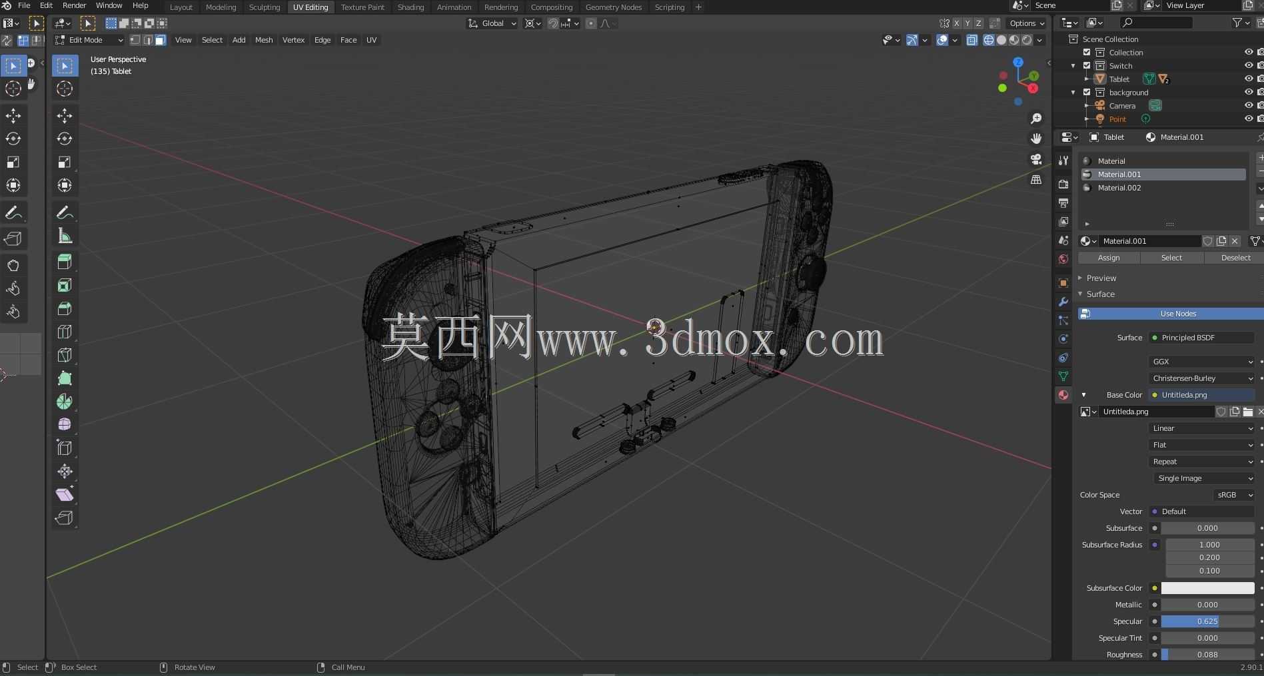Activate the Inset Faces tool
The height and width of the screenshot is (676, 1264).
(65, 285)
